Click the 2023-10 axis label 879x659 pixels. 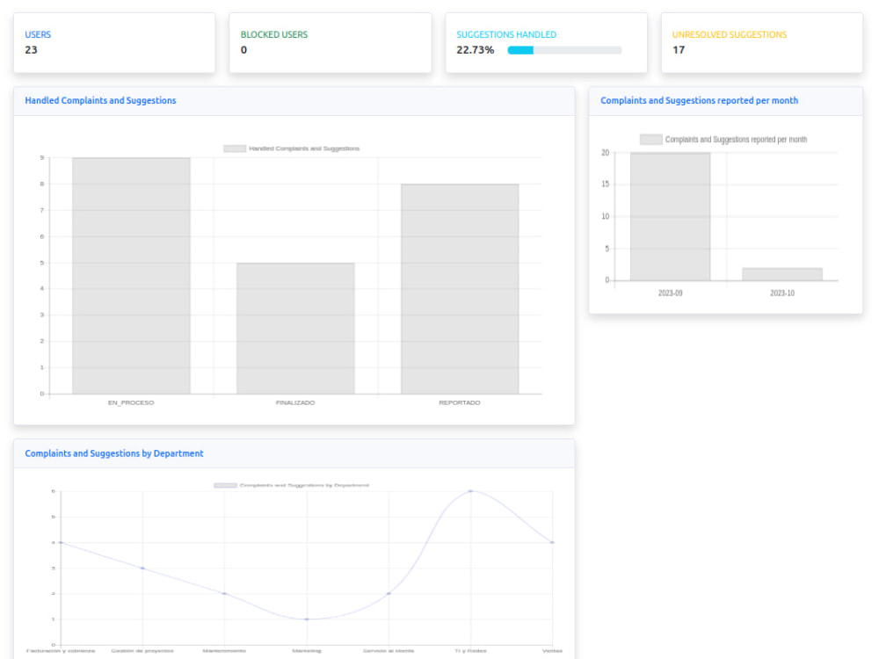pyautogui.click(x=782, y=293)
